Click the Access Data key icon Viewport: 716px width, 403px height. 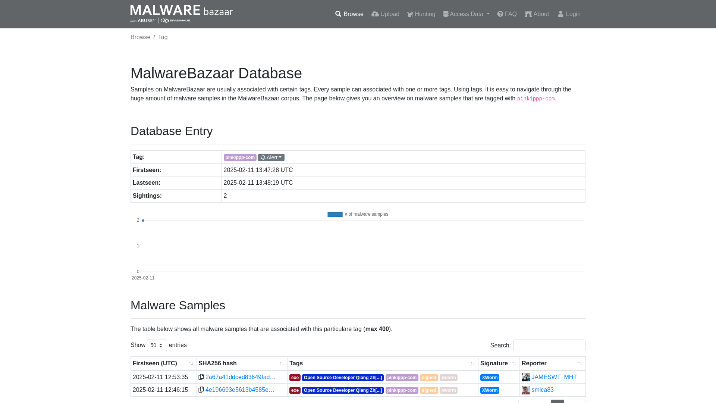coord(446,14)
